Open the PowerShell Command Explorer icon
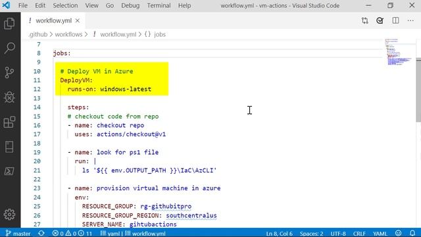The image size is (421, 237). [x=9, y=171]
